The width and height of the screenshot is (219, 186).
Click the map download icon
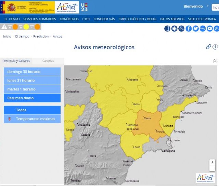pos(215,61)
